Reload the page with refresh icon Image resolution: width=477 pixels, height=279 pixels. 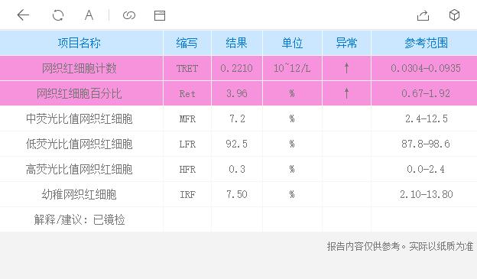[58, 15]
